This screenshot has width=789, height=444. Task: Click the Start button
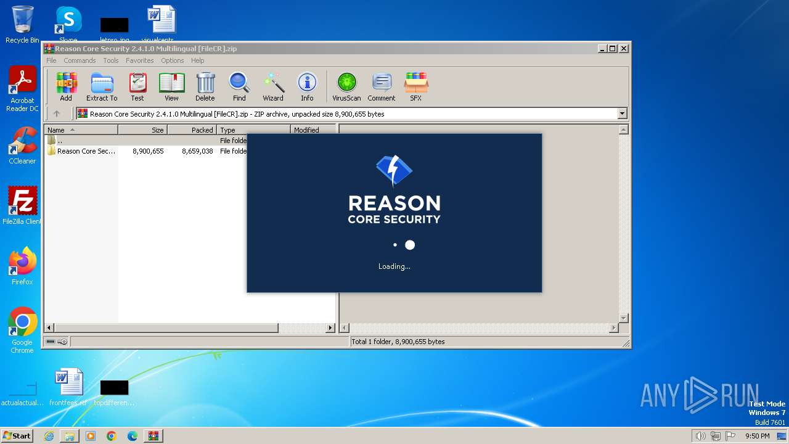(17, 436)
